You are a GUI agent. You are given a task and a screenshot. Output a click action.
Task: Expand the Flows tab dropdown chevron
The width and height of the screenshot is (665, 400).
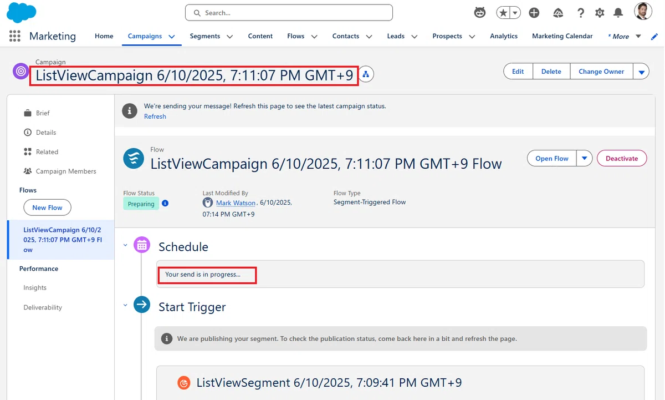[x=314, y=37]
